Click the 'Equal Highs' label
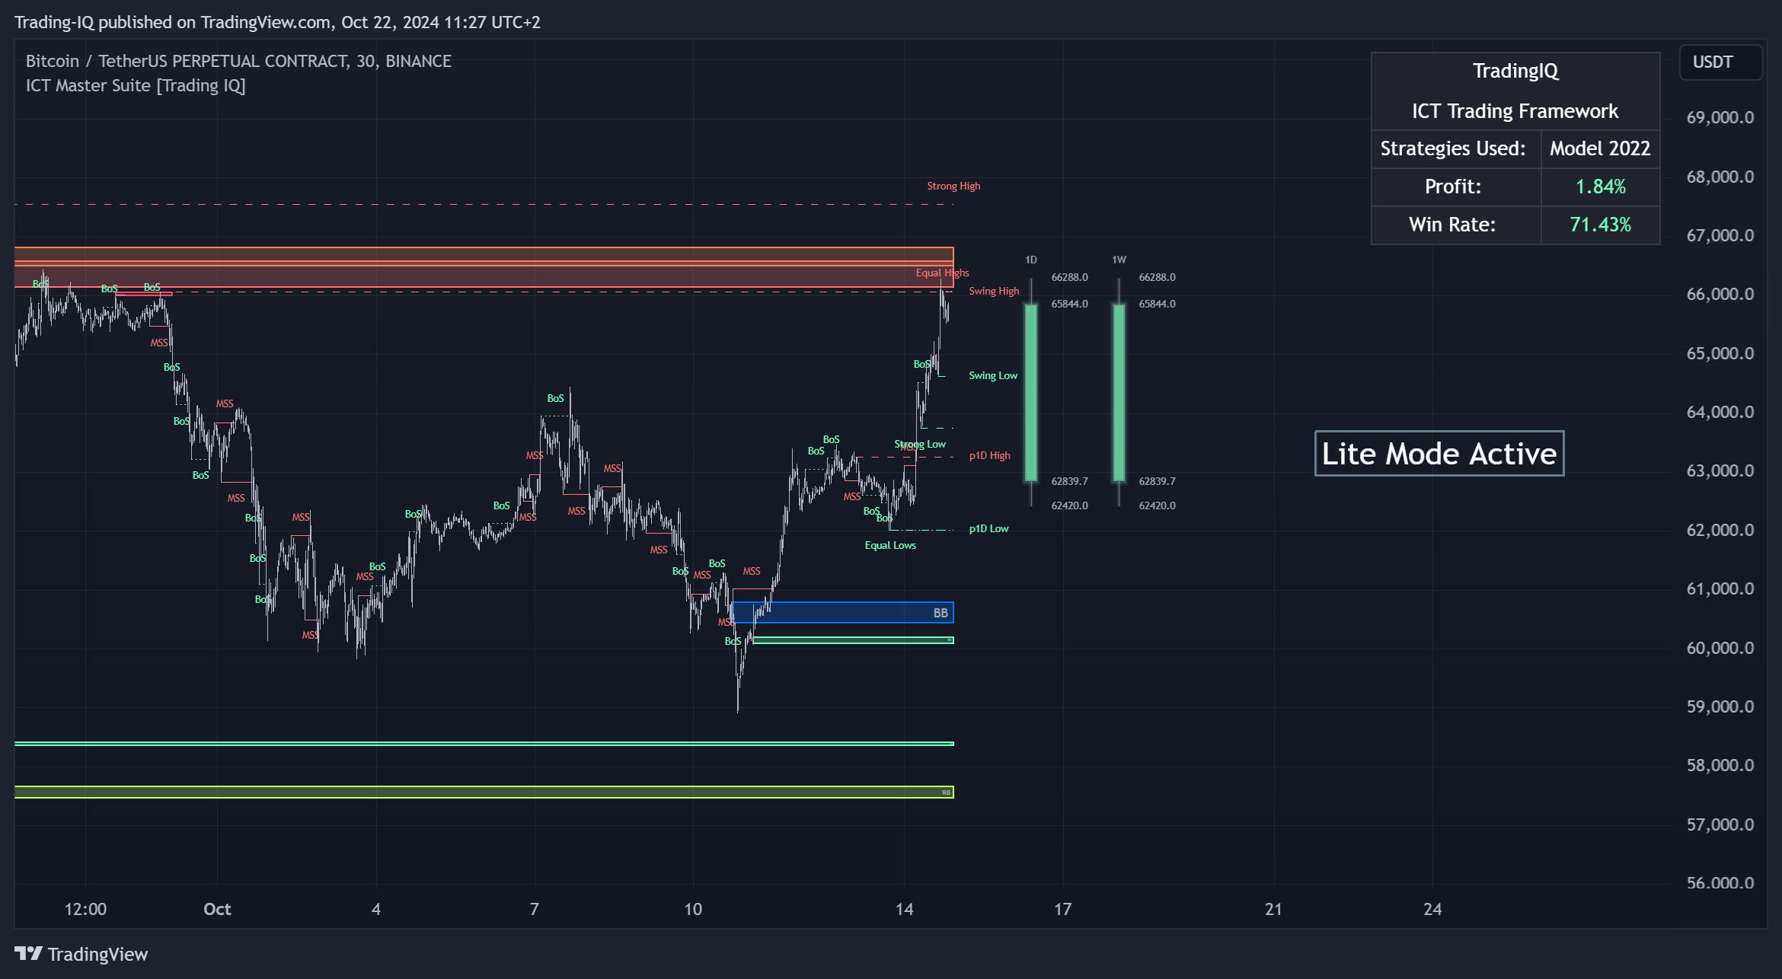 pyautogui.click(x=942, y=273)
